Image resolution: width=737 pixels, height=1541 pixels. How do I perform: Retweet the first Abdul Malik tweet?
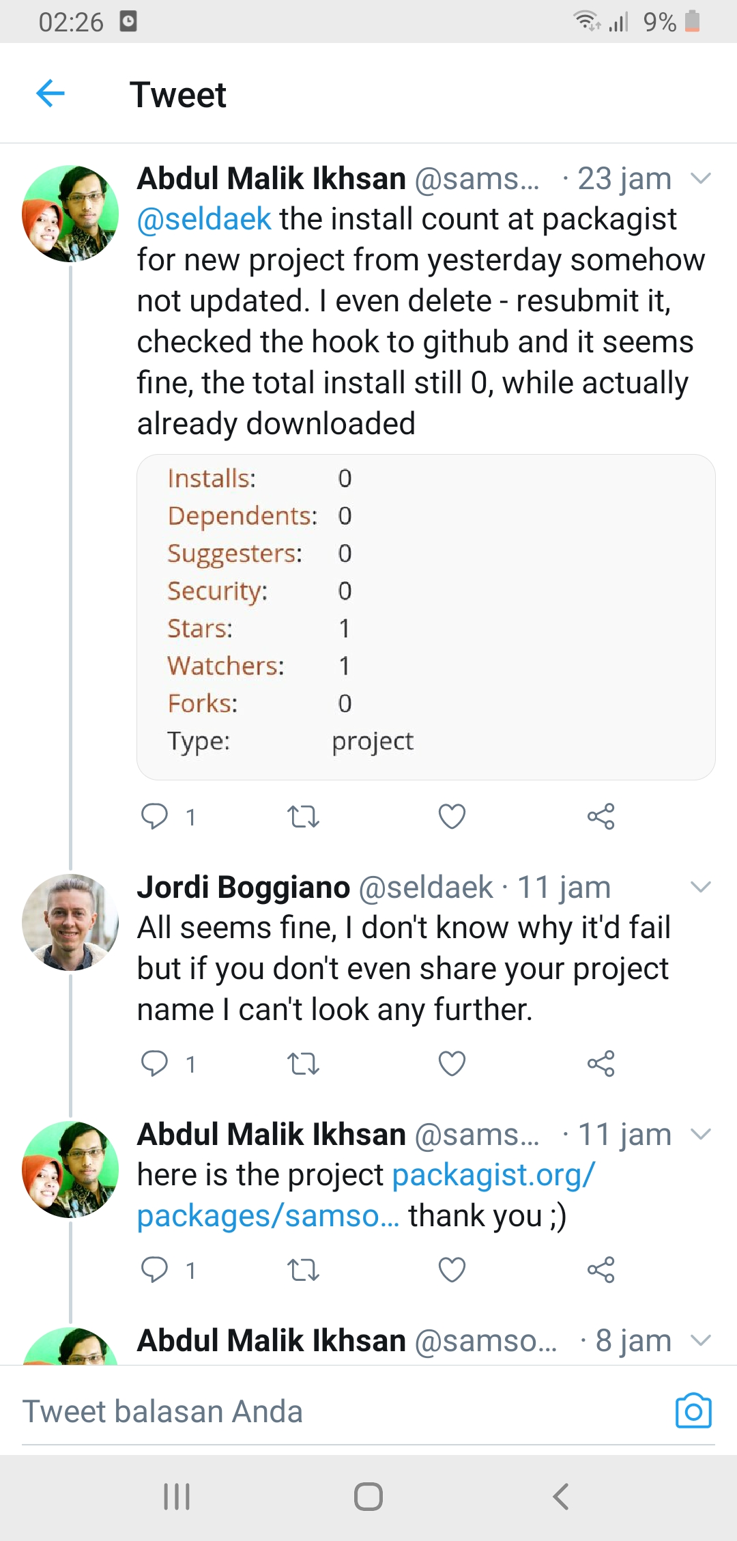point(304,816)
